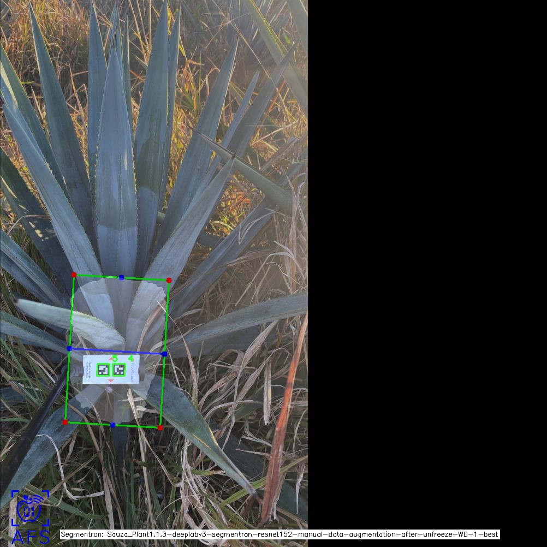547x547 pixels.
Task: Select the blue midpoint on the bottom edge
Action: click(x=112, y=425)
